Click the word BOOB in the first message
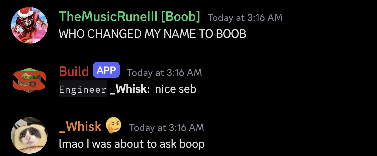 click(230, 34)
